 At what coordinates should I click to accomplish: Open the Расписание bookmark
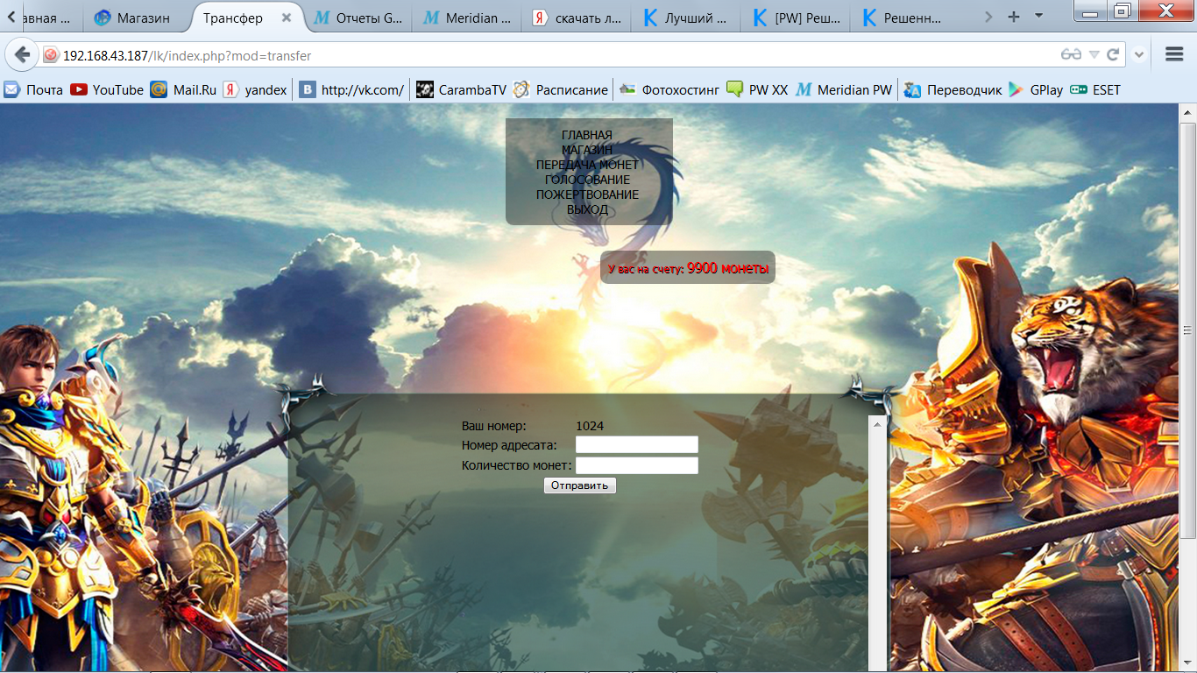point(561,89)
